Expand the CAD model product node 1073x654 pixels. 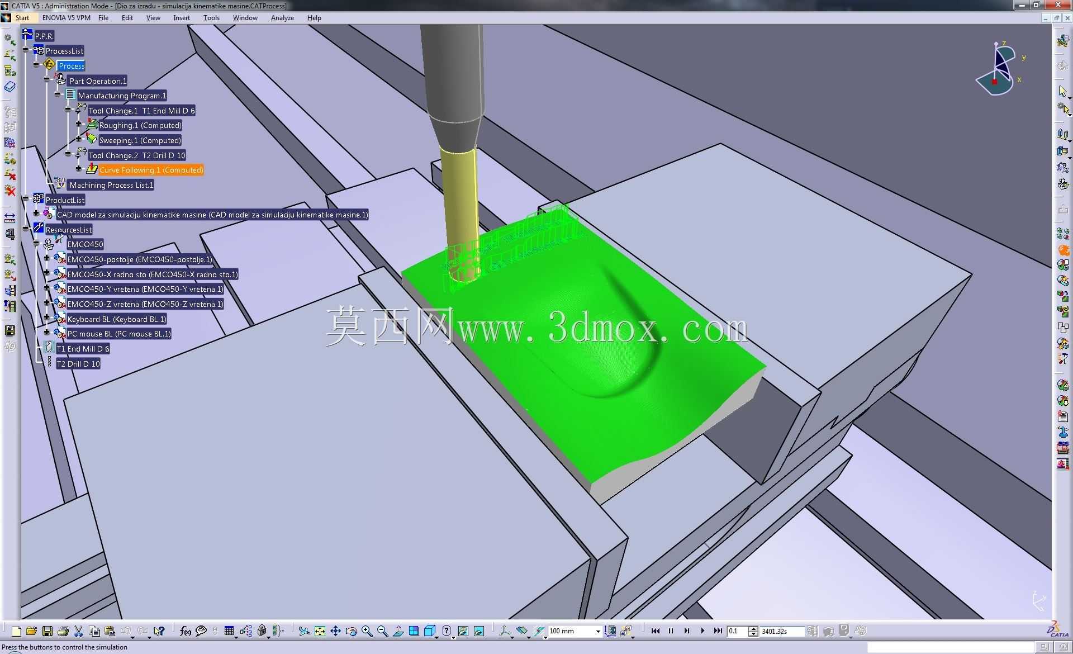click(x=36, y=214)
